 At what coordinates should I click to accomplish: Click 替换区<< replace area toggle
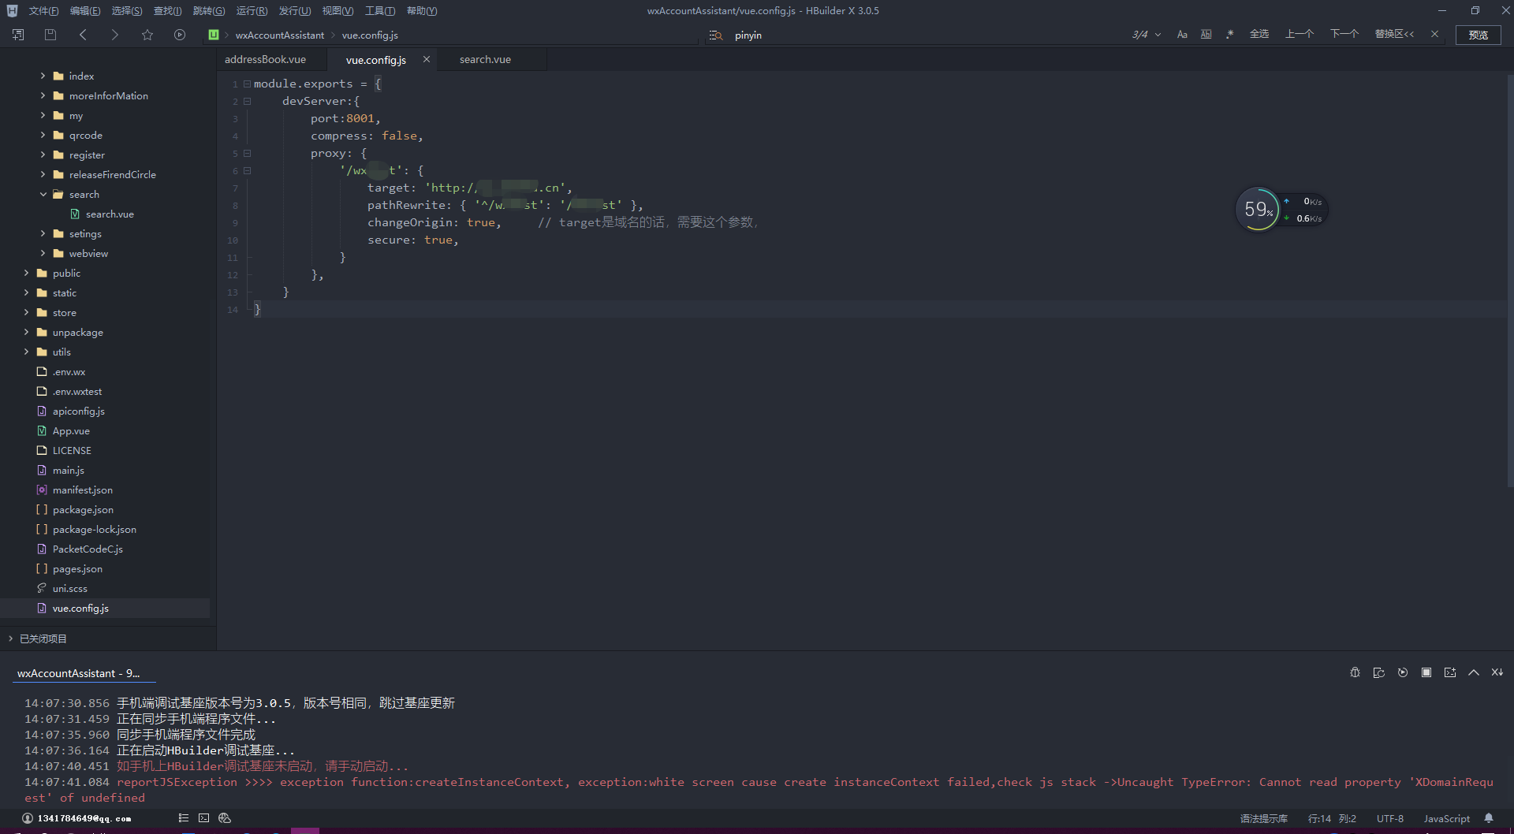[1394, 34]
